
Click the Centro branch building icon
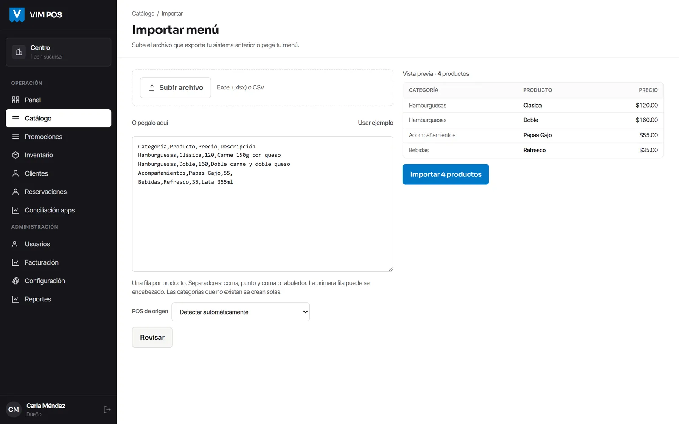[19, 52]
